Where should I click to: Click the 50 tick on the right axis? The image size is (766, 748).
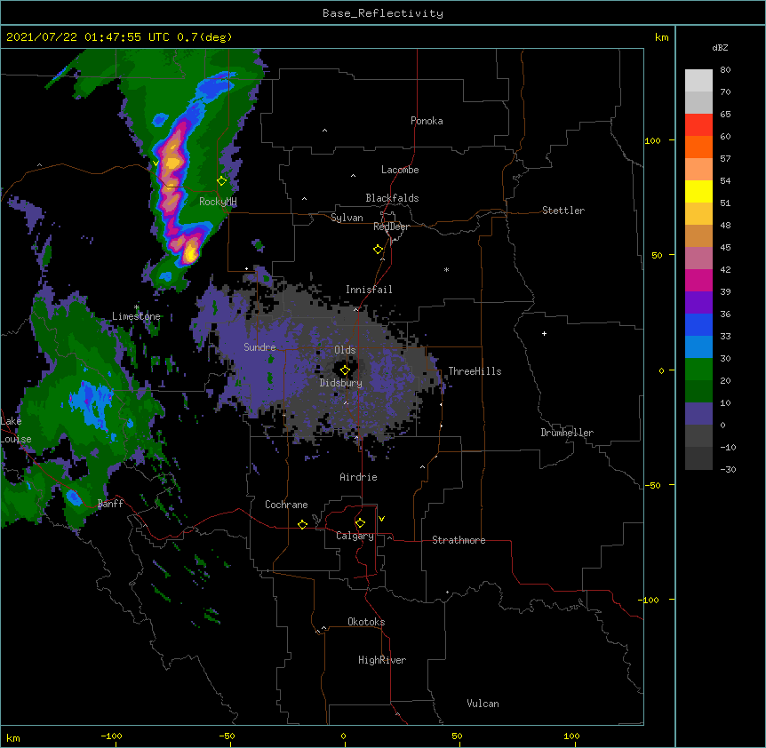click(657, 255)
